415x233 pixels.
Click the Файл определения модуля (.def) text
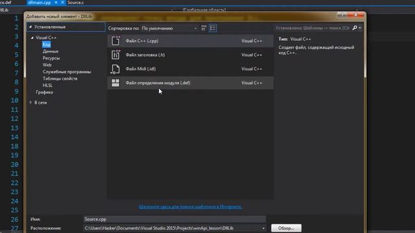(158, 83)
